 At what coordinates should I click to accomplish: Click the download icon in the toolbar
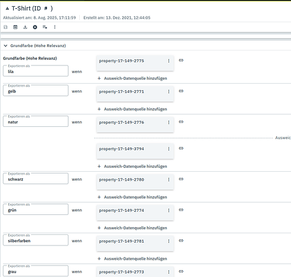click(25, 27)
